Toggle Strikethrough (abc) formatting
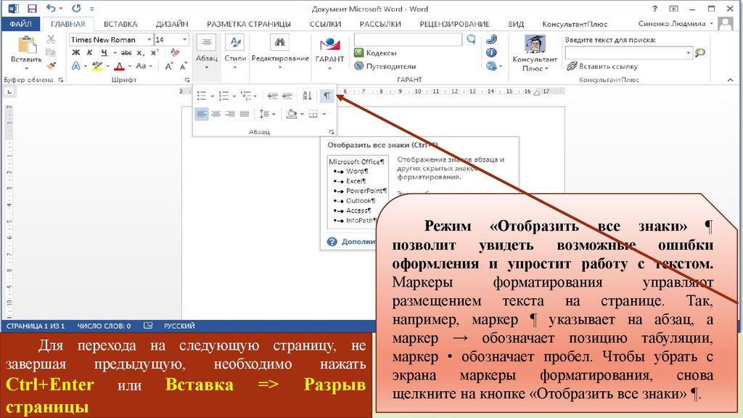This screenshot has height=418, width=743. [126, 52]
